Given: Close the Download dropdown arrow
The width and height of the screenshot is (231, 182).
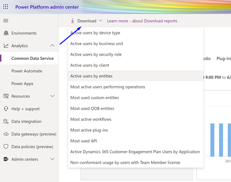Looking at the screenshot, I should [100, 21].
